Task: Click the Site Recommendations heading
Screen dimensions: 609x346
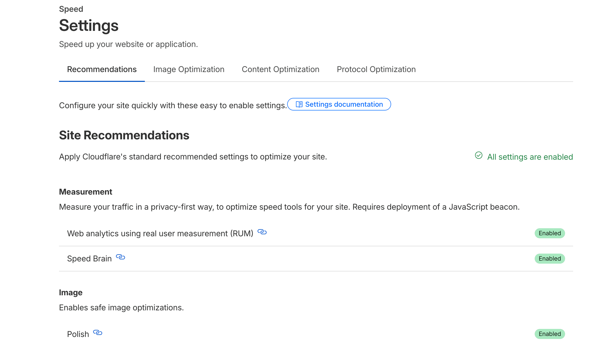Action: [124, 135]
